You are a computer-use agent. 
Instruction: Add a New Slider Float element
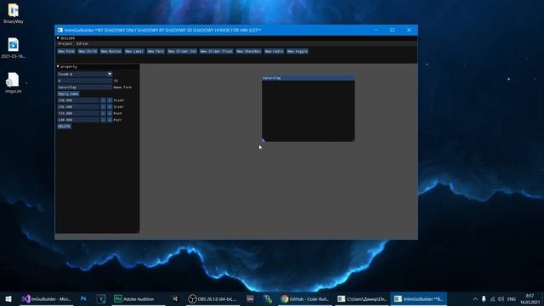click(217, 51)
